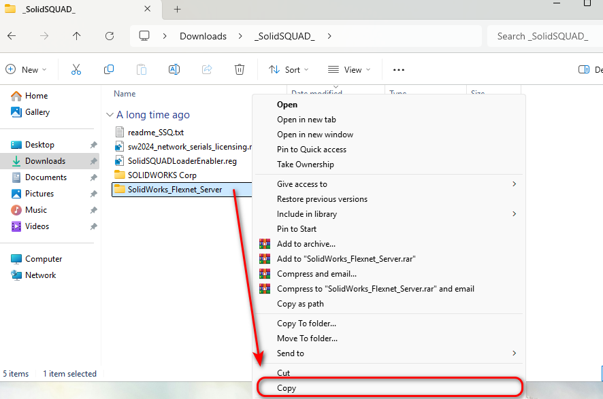
Task: Open Computer in navigation pane
Action: pos(44,259)
